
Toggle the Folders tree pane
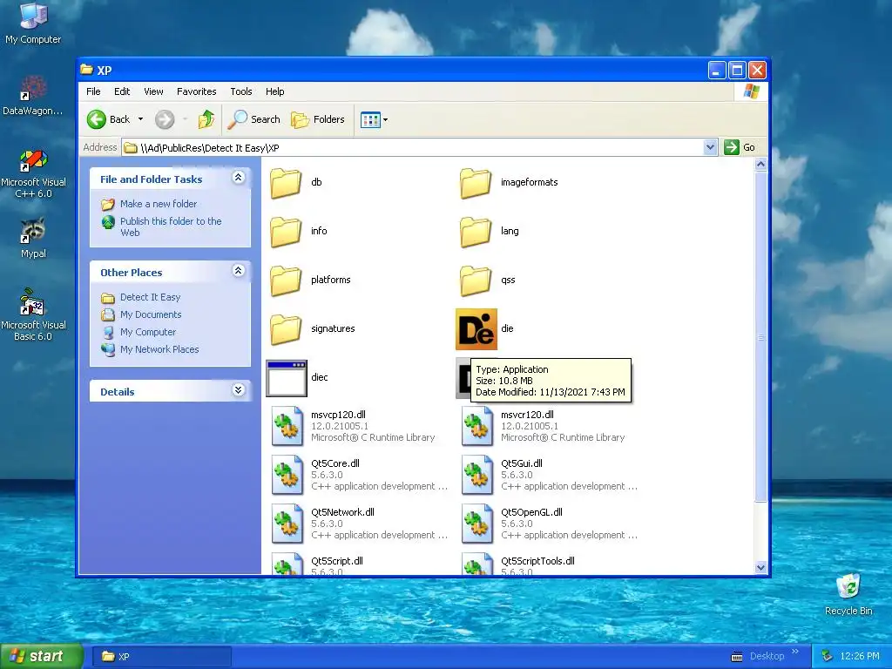(318, 119)
